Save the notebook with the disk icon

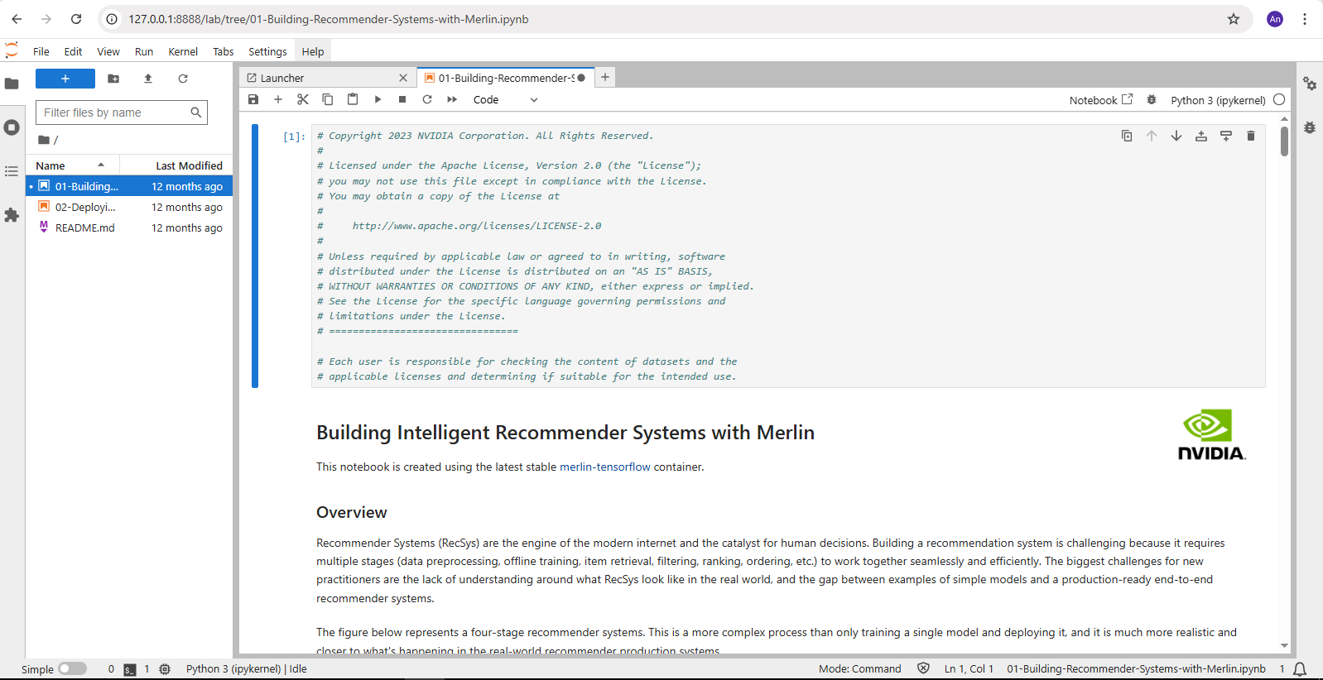click(253, 99)
